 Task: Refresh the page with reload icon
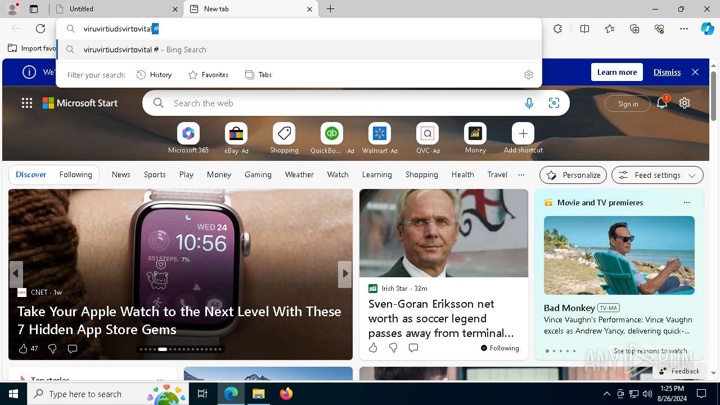[x=40, y=29]
